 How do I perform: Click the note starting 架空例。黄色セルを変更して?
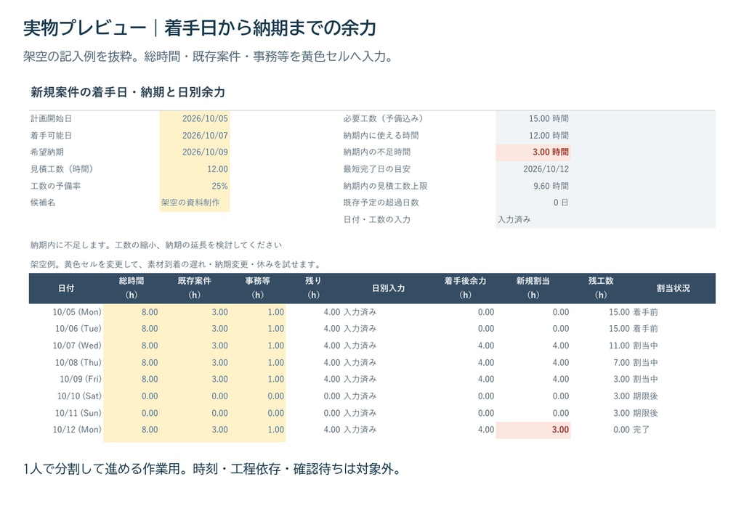pyautogui.click(x=177, y=264)
